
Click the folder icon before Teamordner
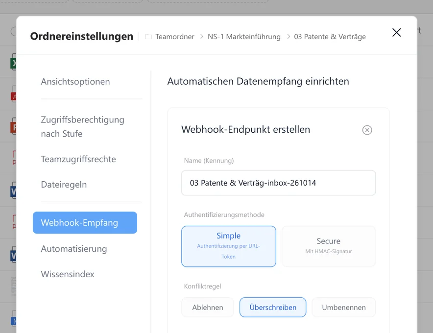[x=148, y=37]
